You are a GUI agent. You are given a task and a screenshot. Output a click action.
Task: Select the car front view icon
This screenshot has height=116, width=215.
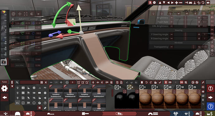[190, 2]
